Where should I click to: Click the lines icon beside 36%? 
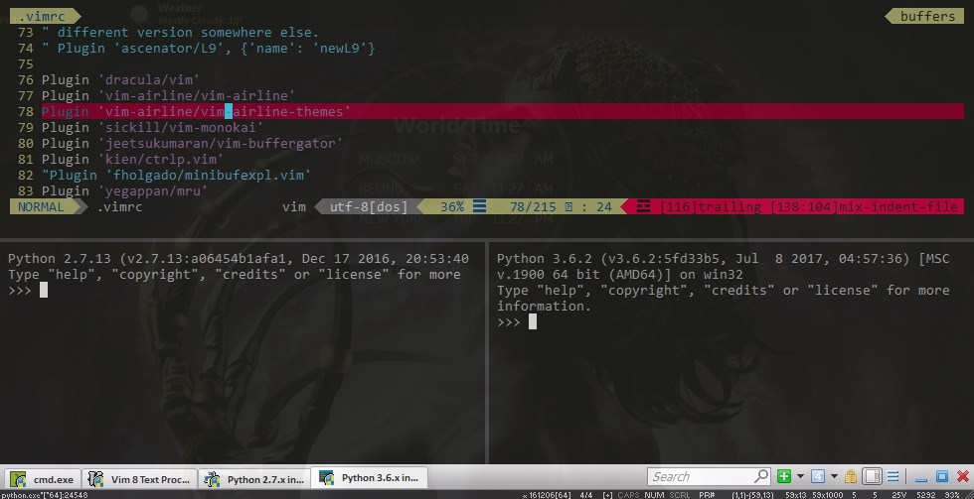(479, 206)
